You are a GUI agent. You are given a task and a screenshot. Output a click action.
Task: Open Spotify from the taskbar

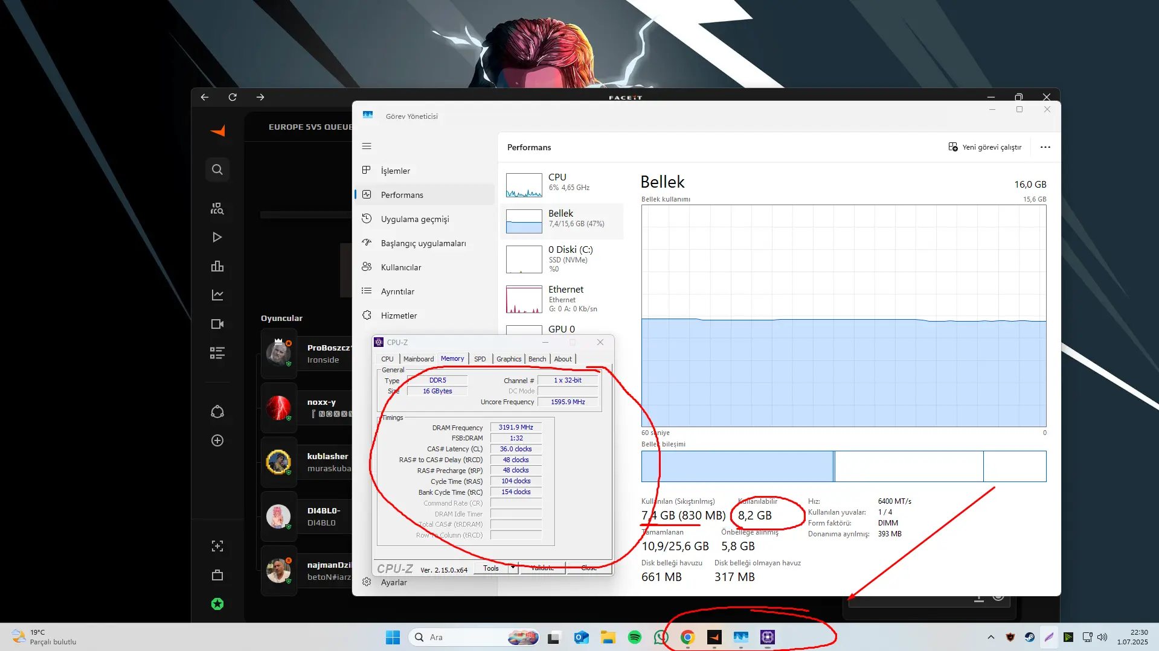click(635, 637)
